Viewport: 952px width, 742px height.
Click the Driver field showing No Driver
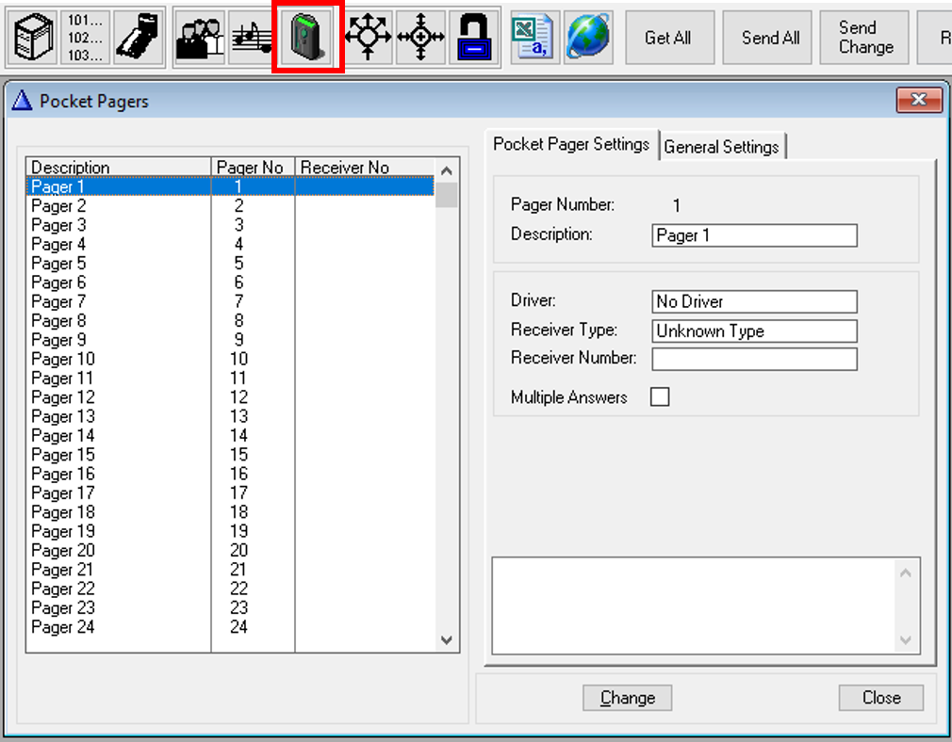point(754,301)
